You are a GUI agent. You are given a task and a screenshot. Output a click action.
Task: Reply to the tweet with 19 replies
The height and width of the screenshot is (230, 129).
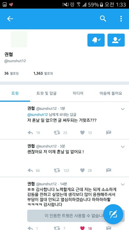click(x=30, y=133)
